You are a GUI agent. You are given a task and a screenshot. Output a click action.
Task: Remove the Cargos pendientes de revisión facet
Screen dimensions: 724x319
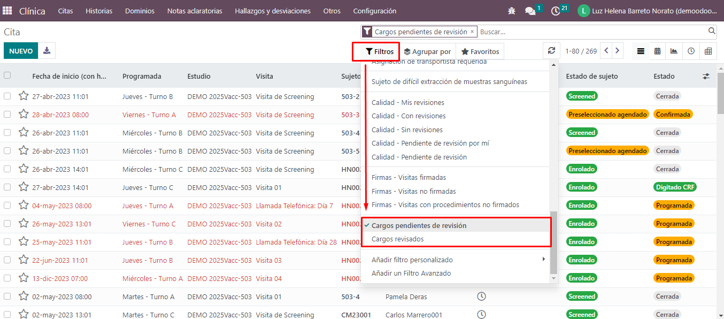472,32
